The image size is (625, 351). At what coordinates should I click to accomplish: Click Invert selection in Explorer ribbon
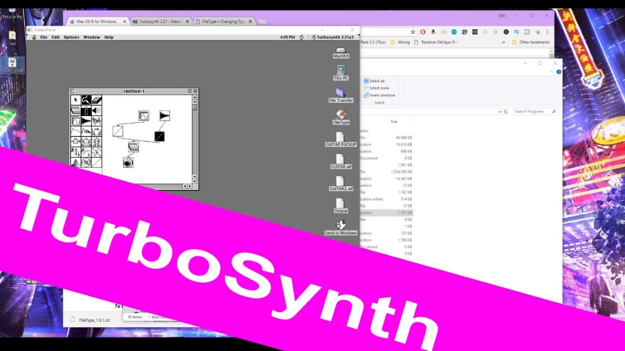tap(379, 95)
